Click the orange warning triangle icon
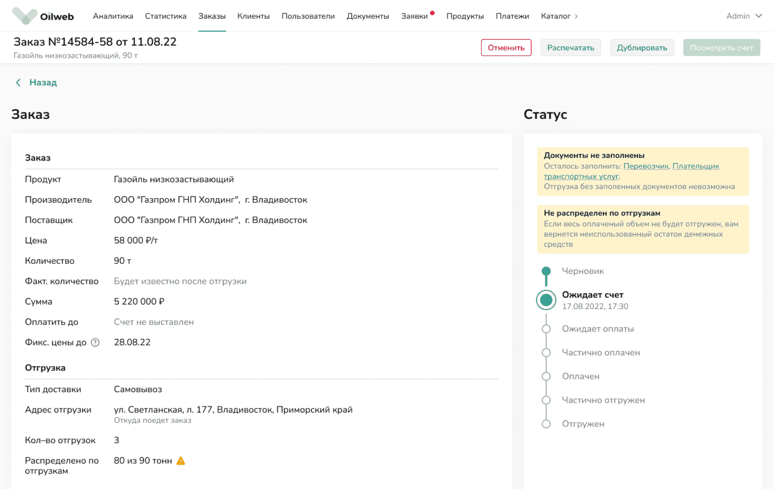Image resolution: width=774 pixels, height=489 pixels. (181, 461)
